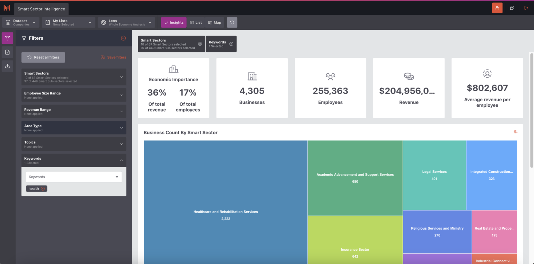Click Save filters link
The width and height of the screenshot is (534, 264).
pyautogui.click(x=113, y=57)
